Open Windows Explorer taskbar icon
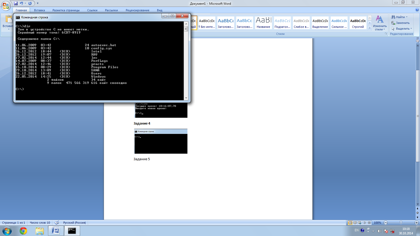Screen dimensions: 420x236 40,231
